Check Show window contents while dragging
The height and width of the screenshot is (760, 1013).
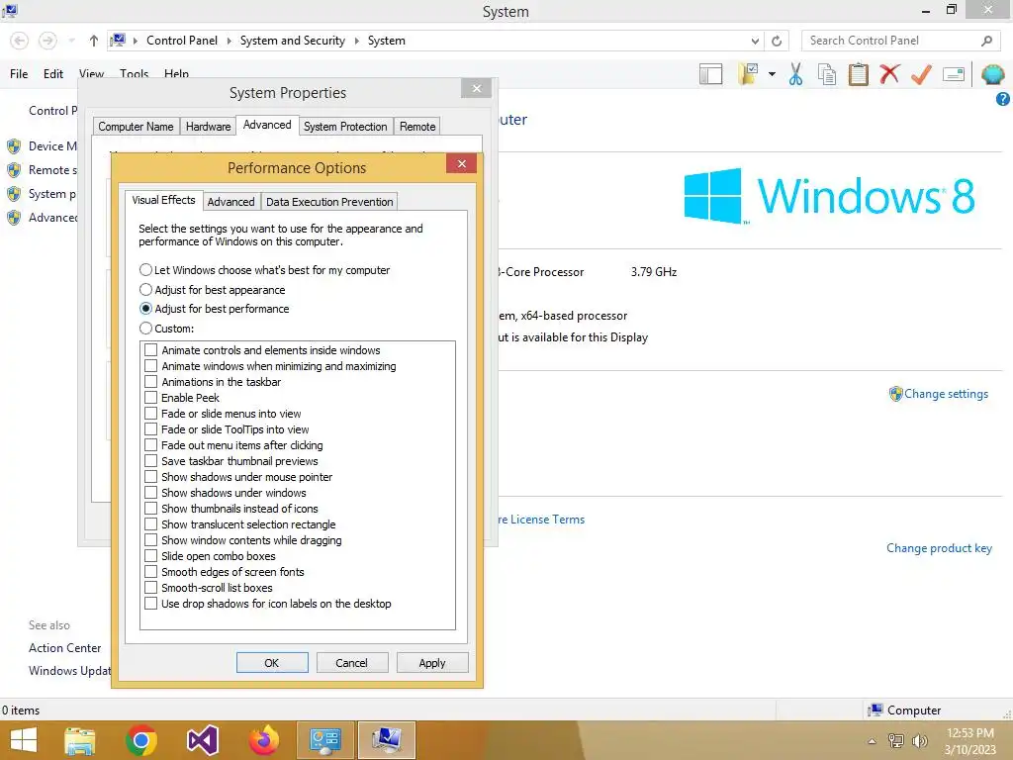pos(151,540)
